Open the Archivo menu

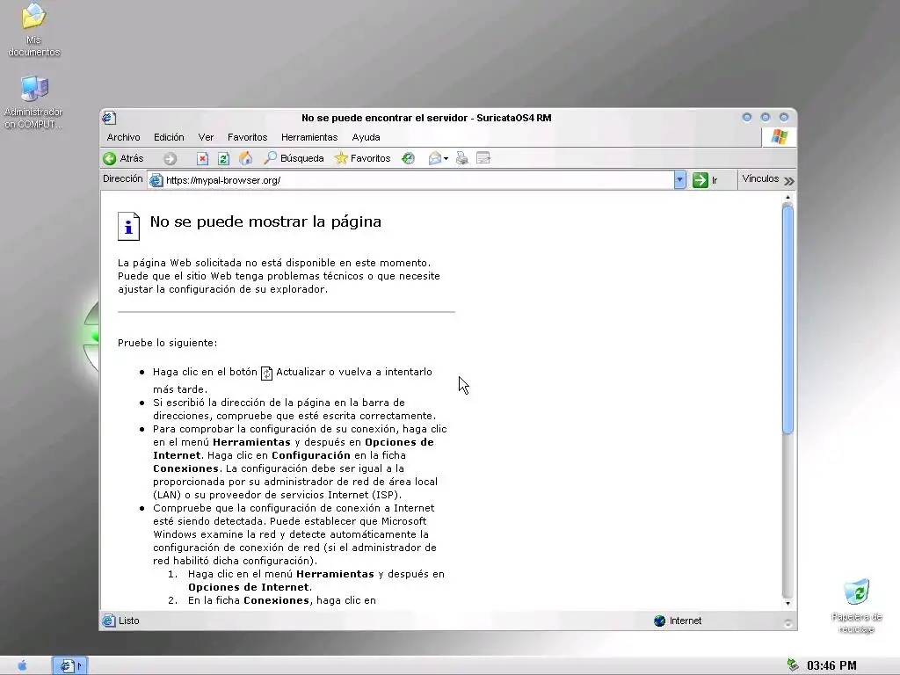pyautogui.click(x=123, y=137)
